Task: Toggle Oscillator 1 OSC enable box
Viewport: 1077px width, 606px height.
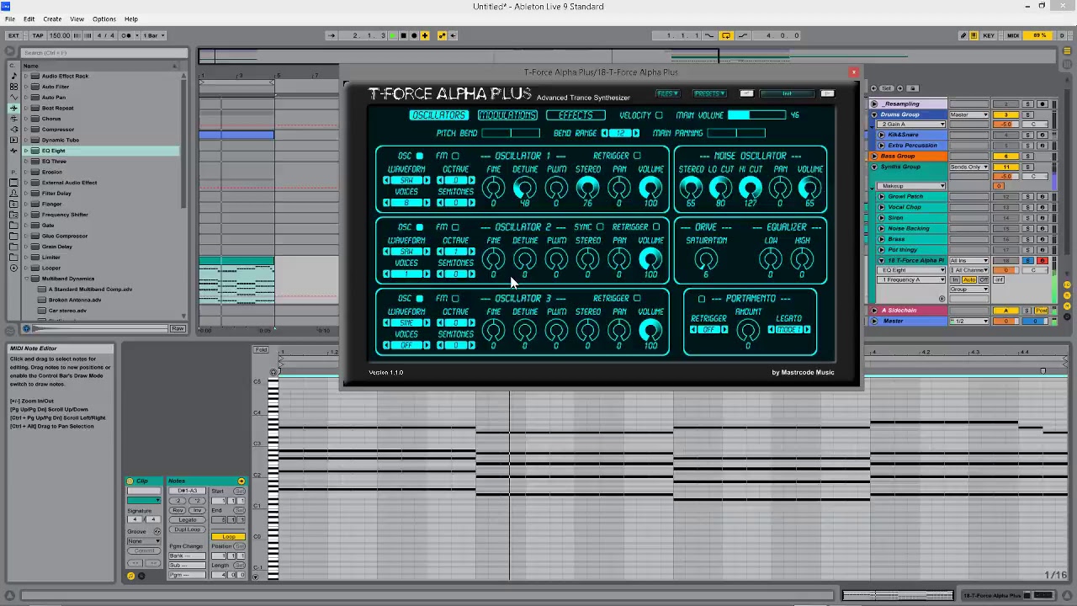Action: pyautogui.click(x=420, y=156)
